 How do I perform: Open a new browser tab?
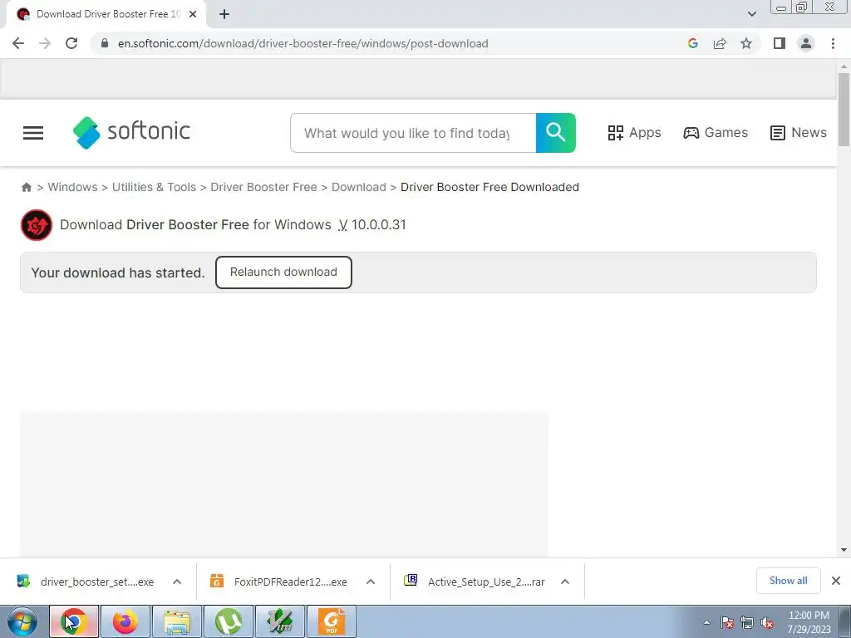click(x=224, y=14)
